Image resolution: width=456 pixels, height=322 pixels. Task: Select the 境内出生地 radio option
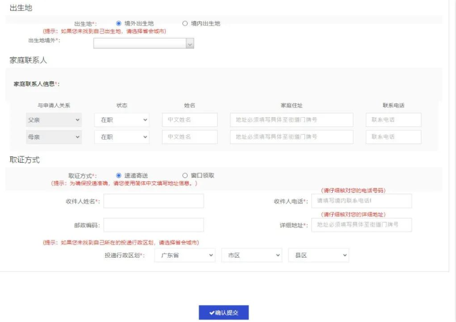tap(185, 23)
